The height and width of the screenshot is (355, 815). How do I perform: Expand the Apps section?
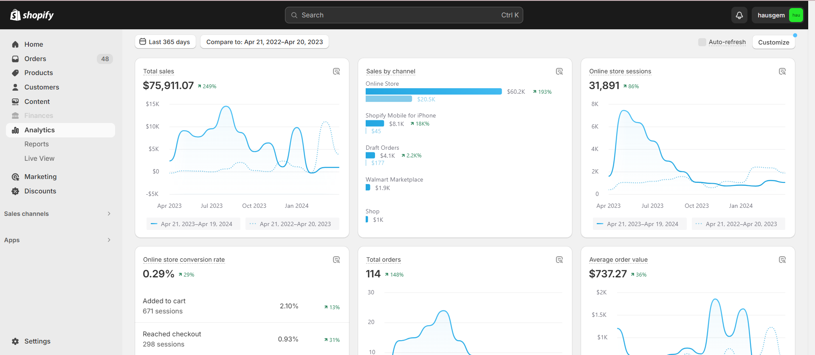(58, 240)
